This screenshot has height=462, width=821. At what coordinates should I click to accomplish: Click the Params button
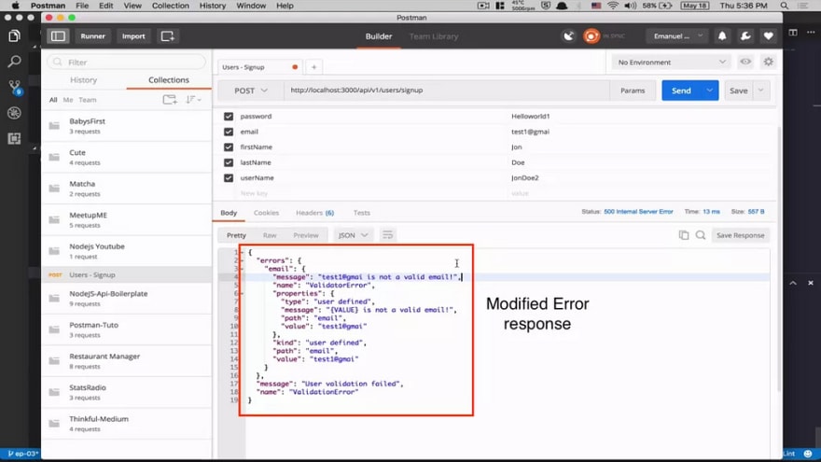click(633, 91)
